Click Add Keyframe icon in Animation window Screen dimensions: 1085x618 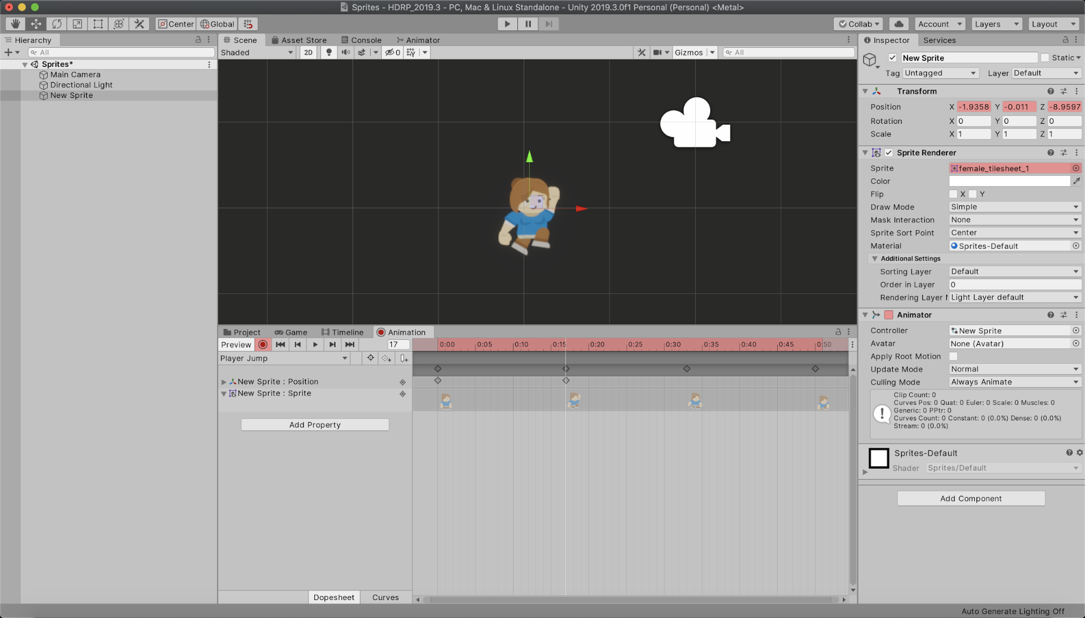click(386, 358)
